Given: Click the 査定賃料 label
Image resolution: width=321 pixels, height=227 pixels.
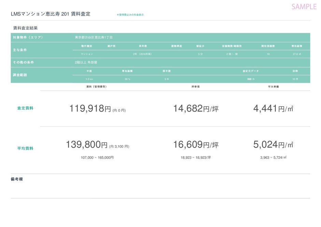Looking at the screenshot, I should [x=25, y=108].
